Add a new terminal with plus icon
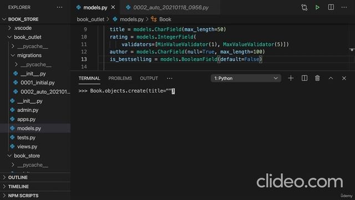The height and width of the screenshot is (200, 355). coord(291,78)
